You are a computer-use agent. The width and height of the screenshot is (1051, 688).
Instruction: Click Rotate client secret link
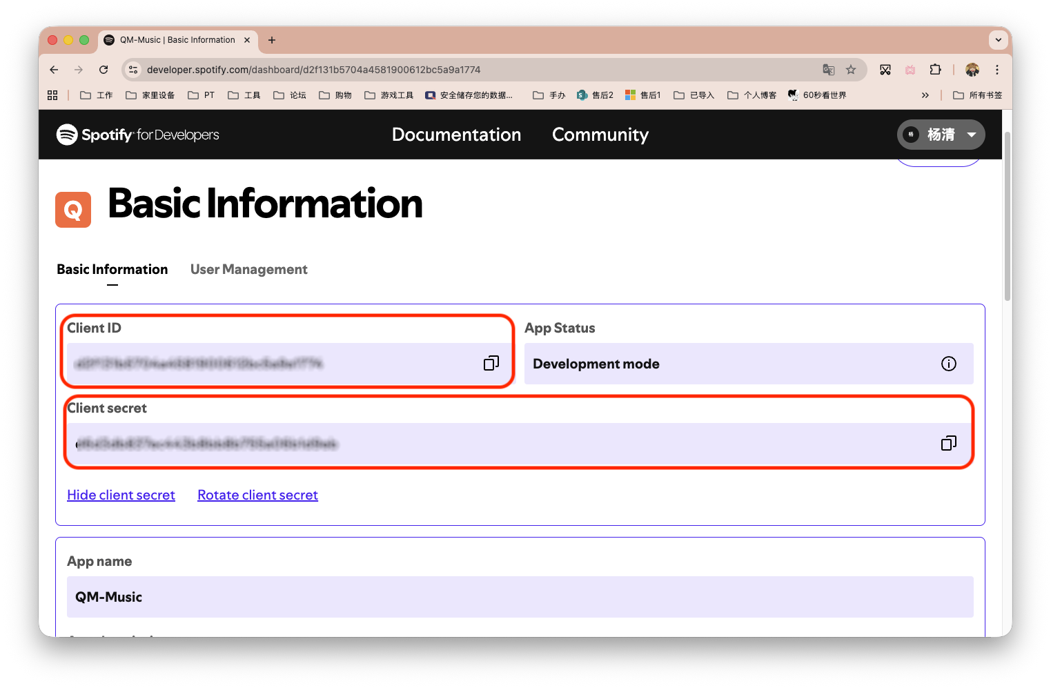tap(257, 495)
